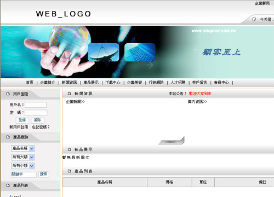Click the main panel 產品列表 page icon
Viewport: 274px width, 197px height.
click(69, 171)
